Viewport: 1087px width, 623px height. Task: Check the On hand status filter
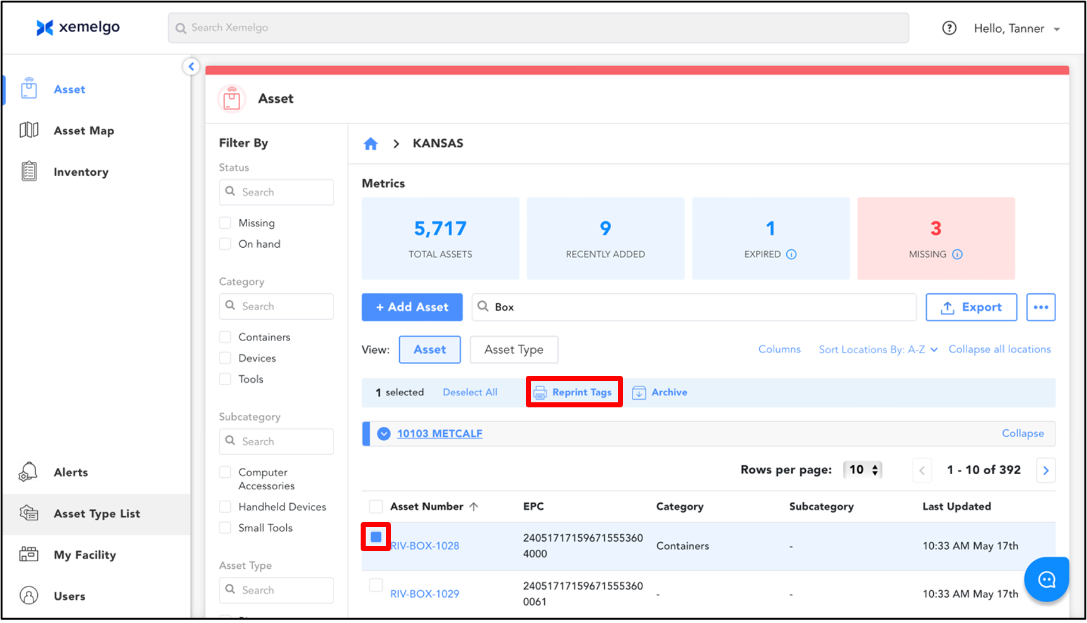[x=225, y=243]
